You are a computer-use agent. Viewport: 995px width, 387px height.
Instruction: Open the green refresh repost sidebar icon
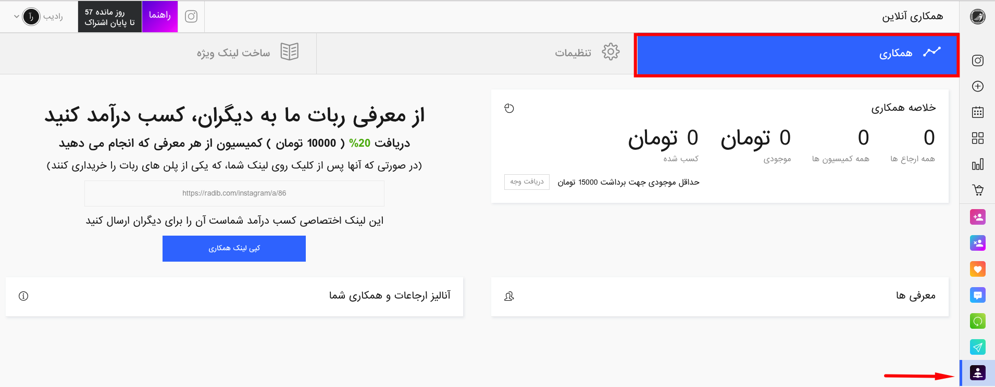(x=978, y=321)
